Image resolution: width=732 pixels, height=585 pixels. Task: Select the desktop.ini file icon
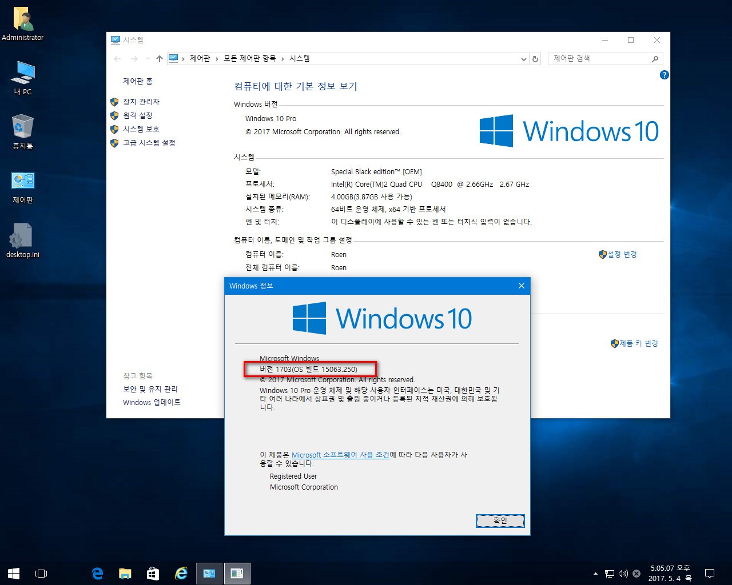(x=23, y=241)
